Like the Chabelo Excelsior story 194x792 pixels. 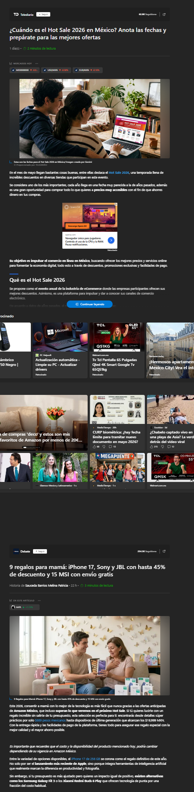[151, 447]
